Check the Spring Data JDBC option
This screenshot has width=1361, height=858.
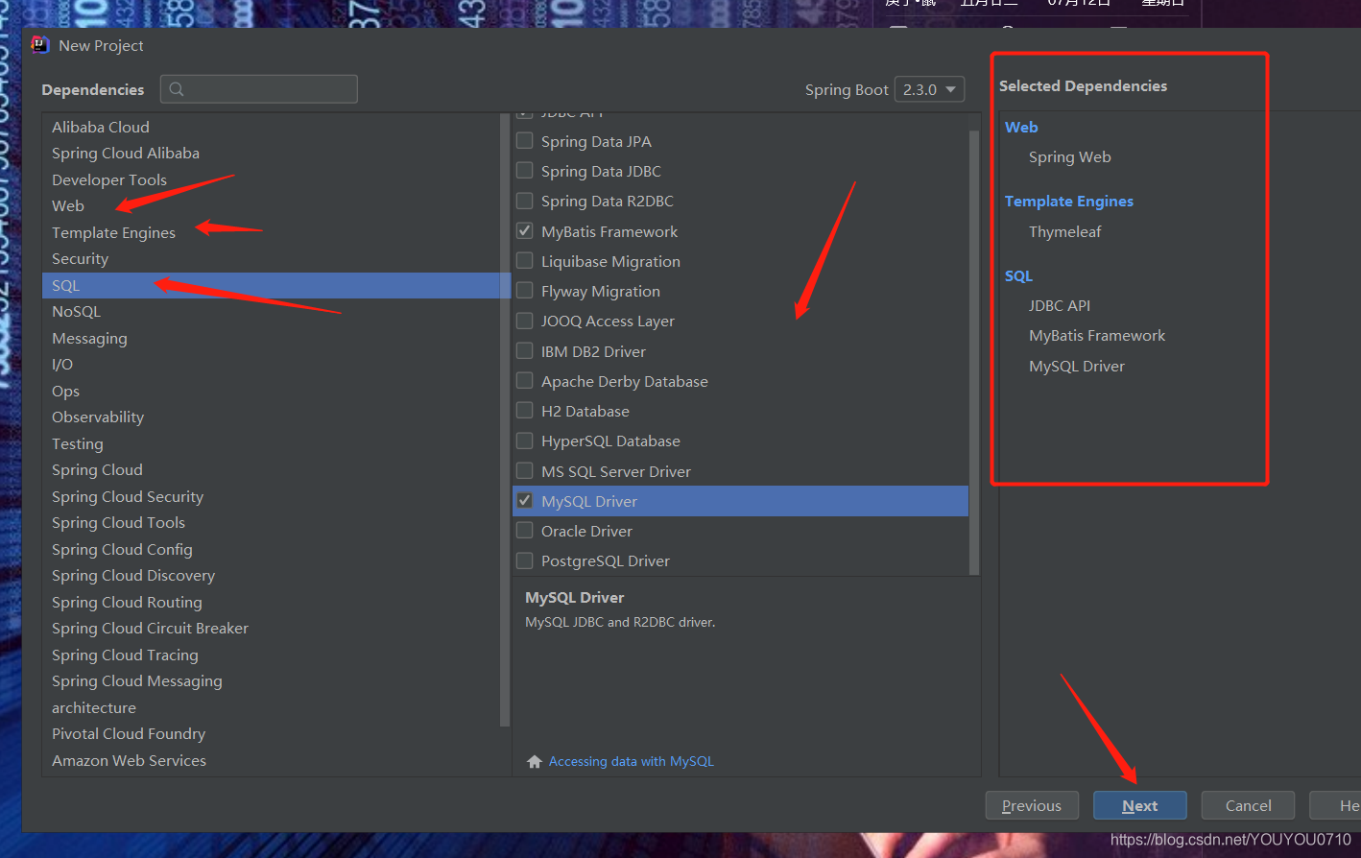pyautogui.click(x=525, y=171)
